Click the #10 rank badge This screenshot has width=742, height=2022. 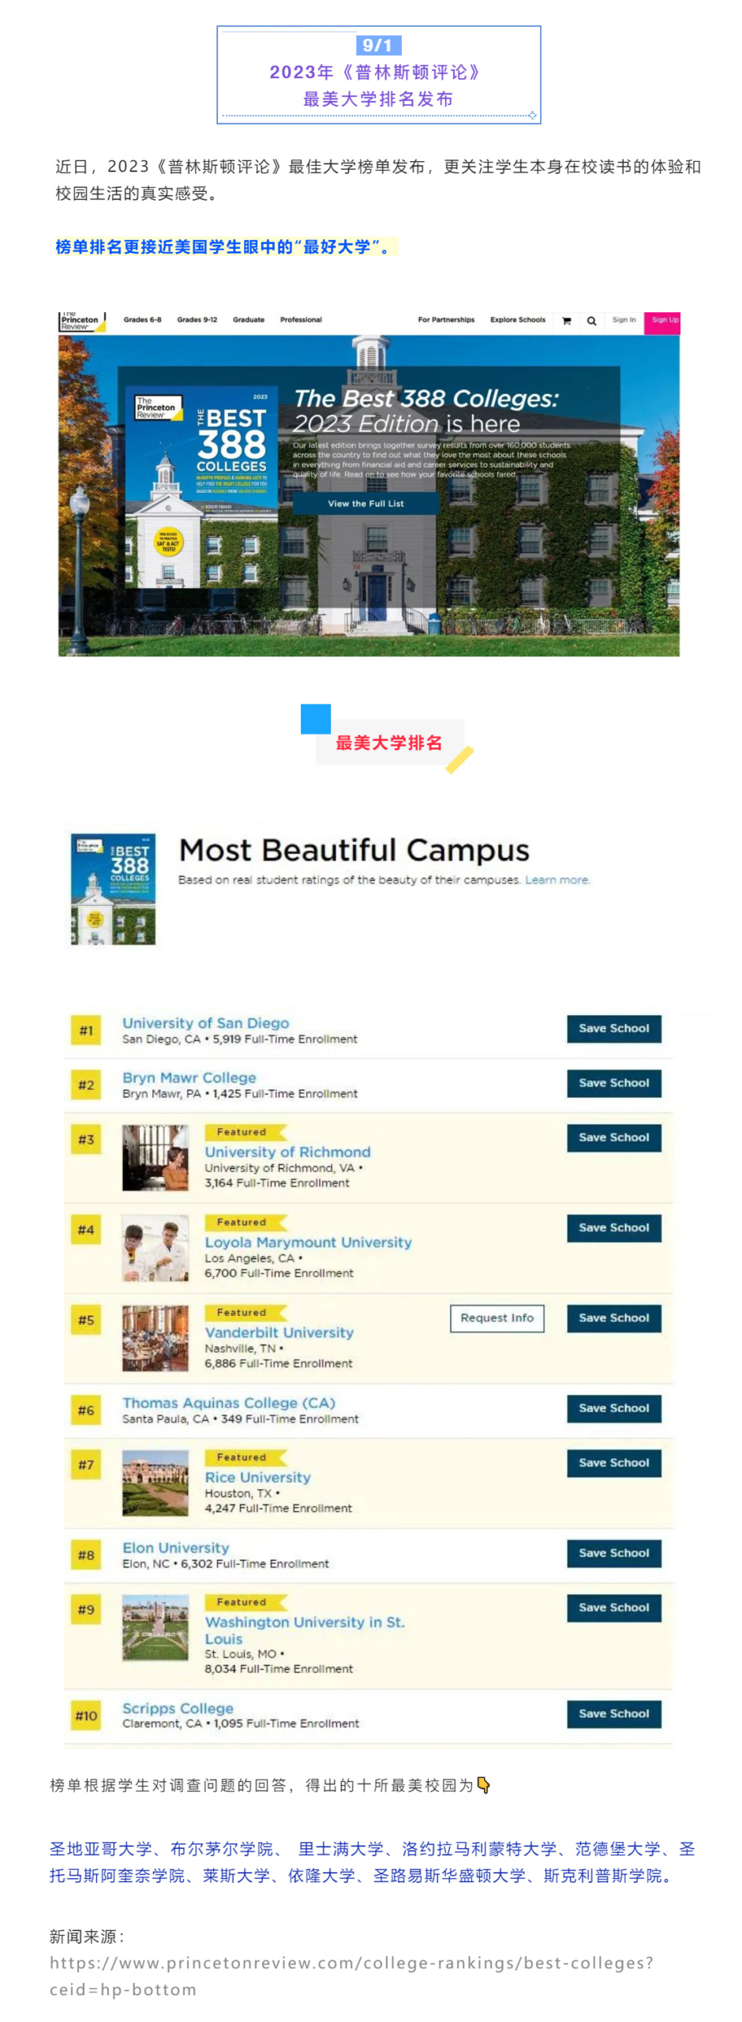click(86, 1714)
